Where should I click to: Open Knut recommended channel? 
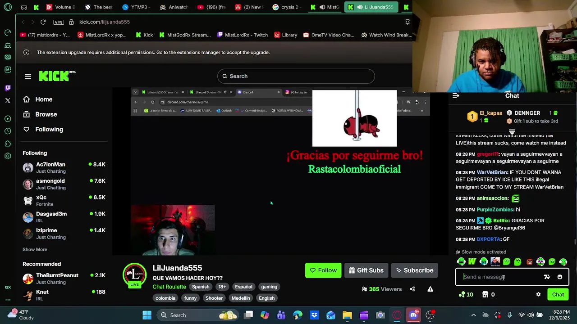[64, 295]
